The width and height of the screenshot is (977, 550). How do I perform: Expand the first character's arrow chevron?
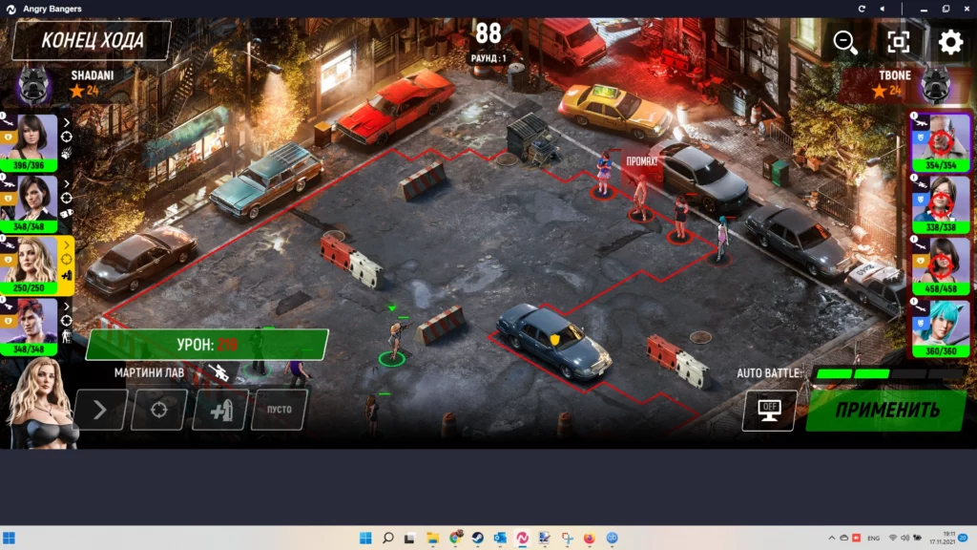coord(67,122)
